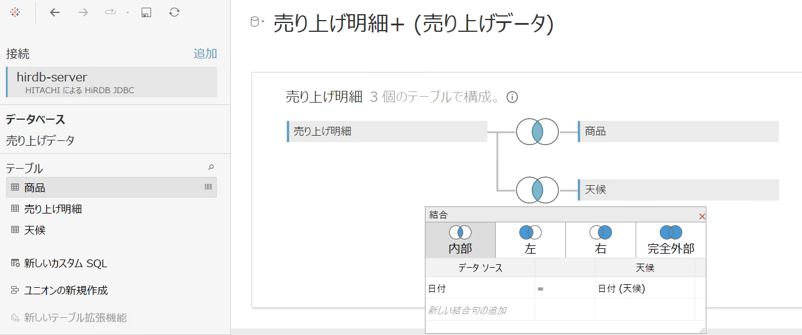Viewport: 802px width, 335px height.
Task: Choose 完全外部 full outer join type
Action: pyautogui.click(x=671, y=240)
